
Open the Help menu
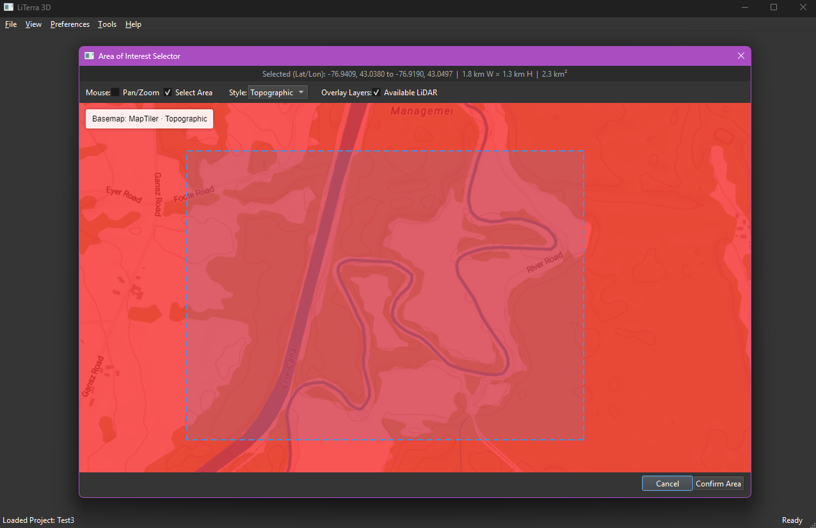pyautogui.click(x=133, y=24)
